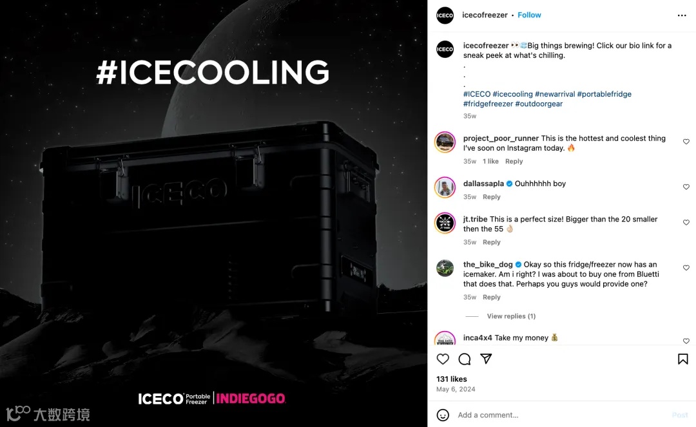Share post with paper plane icon

[x=486, y=359]
